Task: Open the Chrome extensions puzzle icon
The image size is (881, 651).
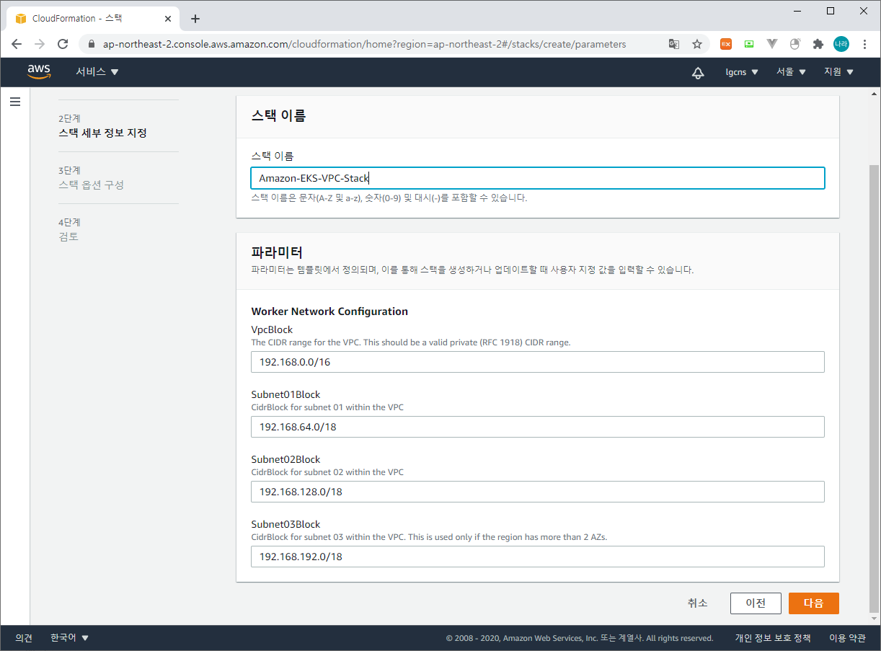Action: 818,44
